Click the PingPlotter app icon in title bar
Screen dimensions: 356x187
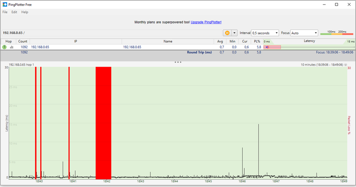tap(5, 5)
